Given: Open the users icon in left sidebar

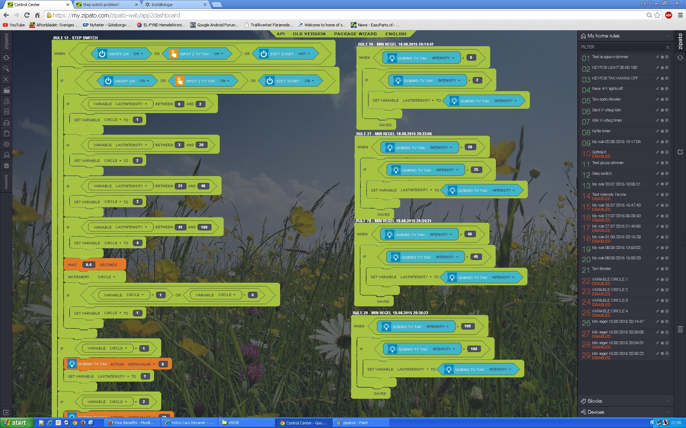Looking at the screenshot, I should click(6, 101).
